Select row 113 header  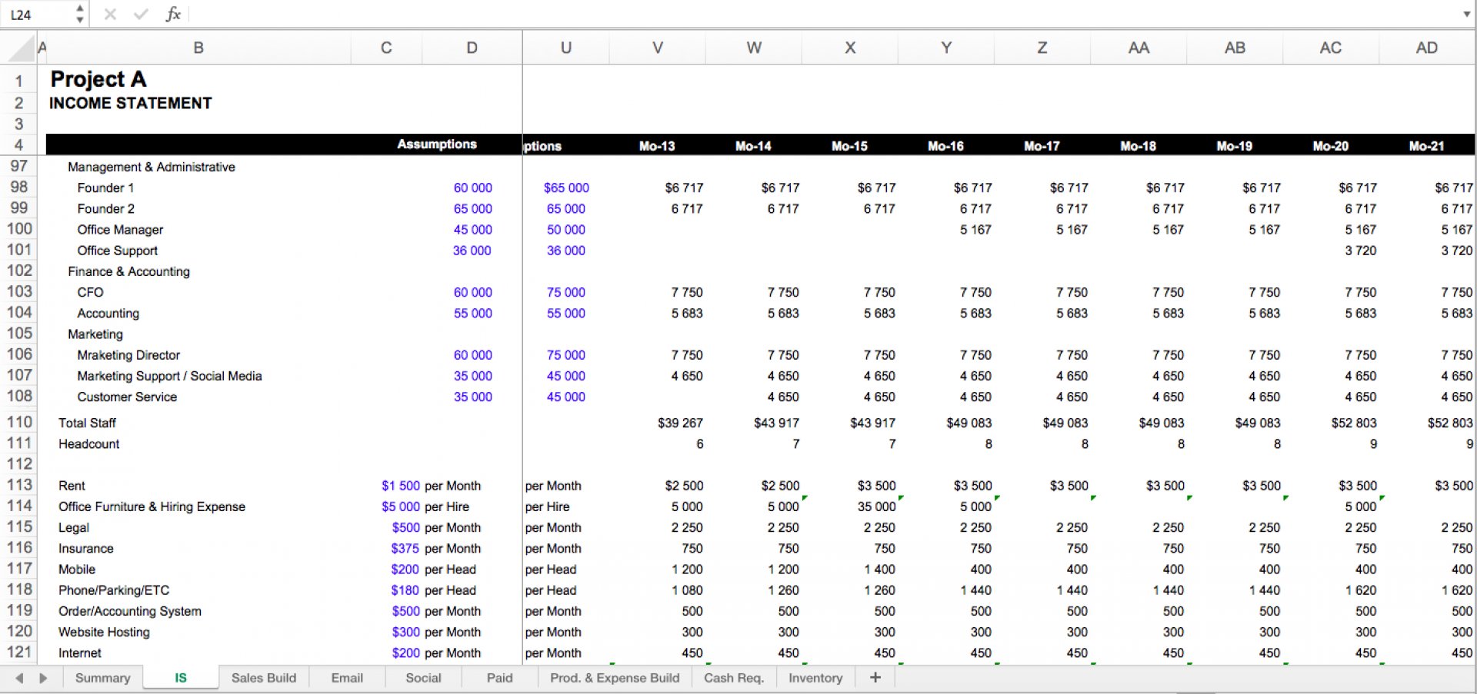tap(18, 485)
